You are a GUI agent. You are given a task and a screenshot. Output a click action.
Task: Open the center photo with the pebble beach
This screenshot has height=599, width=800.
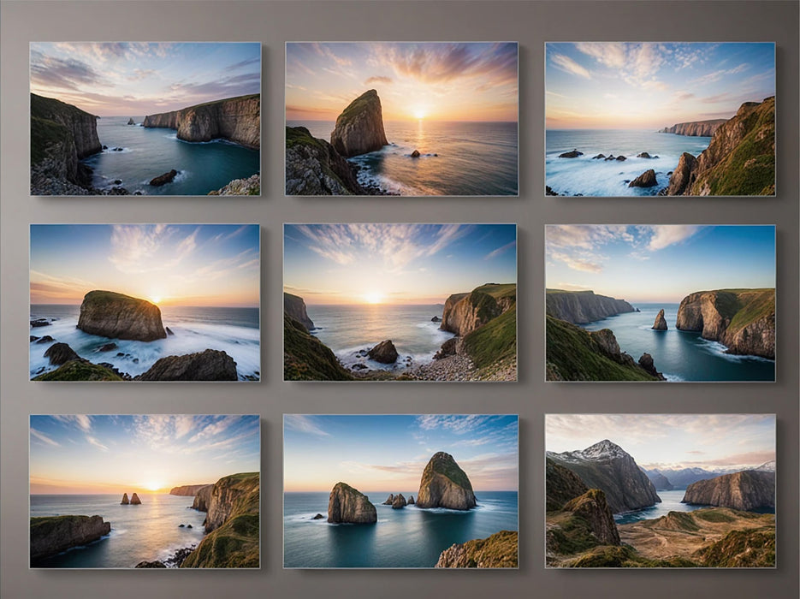400,302
